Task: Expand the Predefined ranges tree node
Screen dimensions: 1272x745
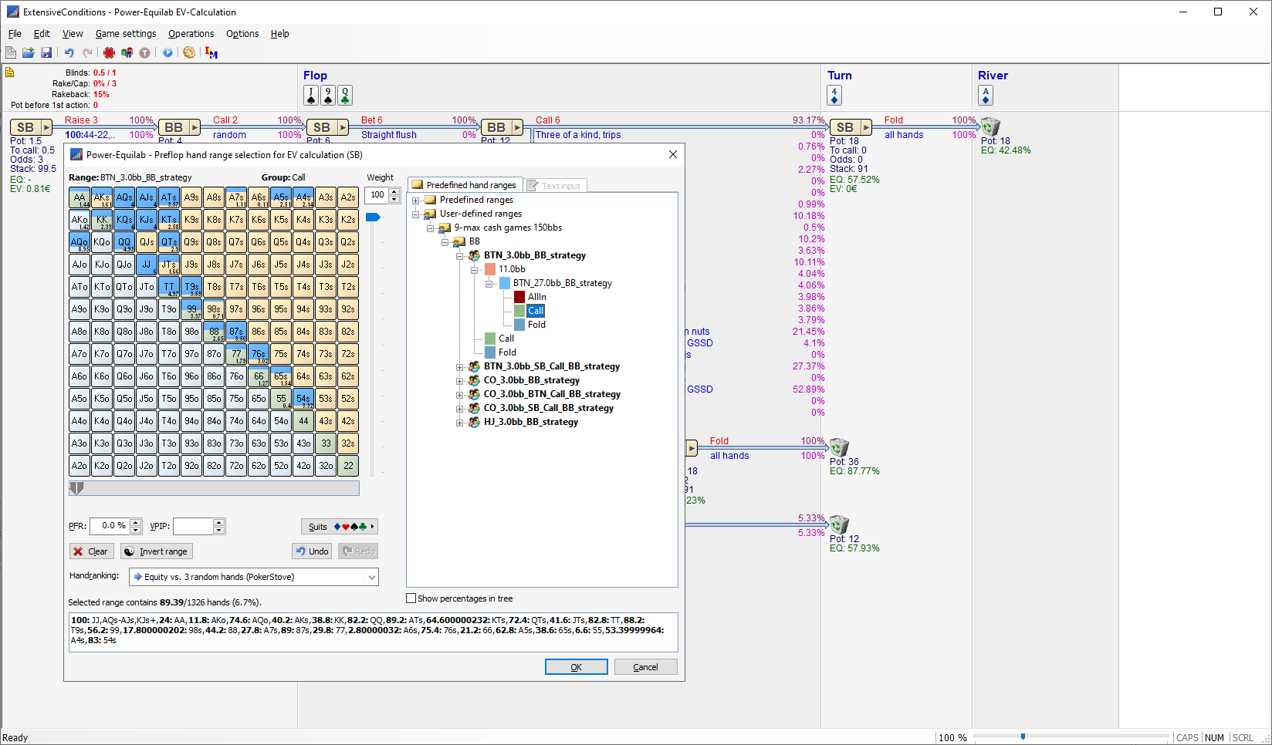Action: 416,201
